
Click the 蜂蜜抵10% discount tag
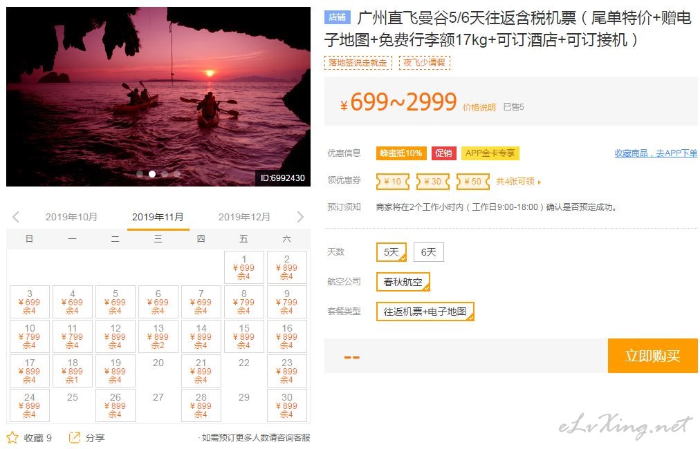click(x=401, y=153)
